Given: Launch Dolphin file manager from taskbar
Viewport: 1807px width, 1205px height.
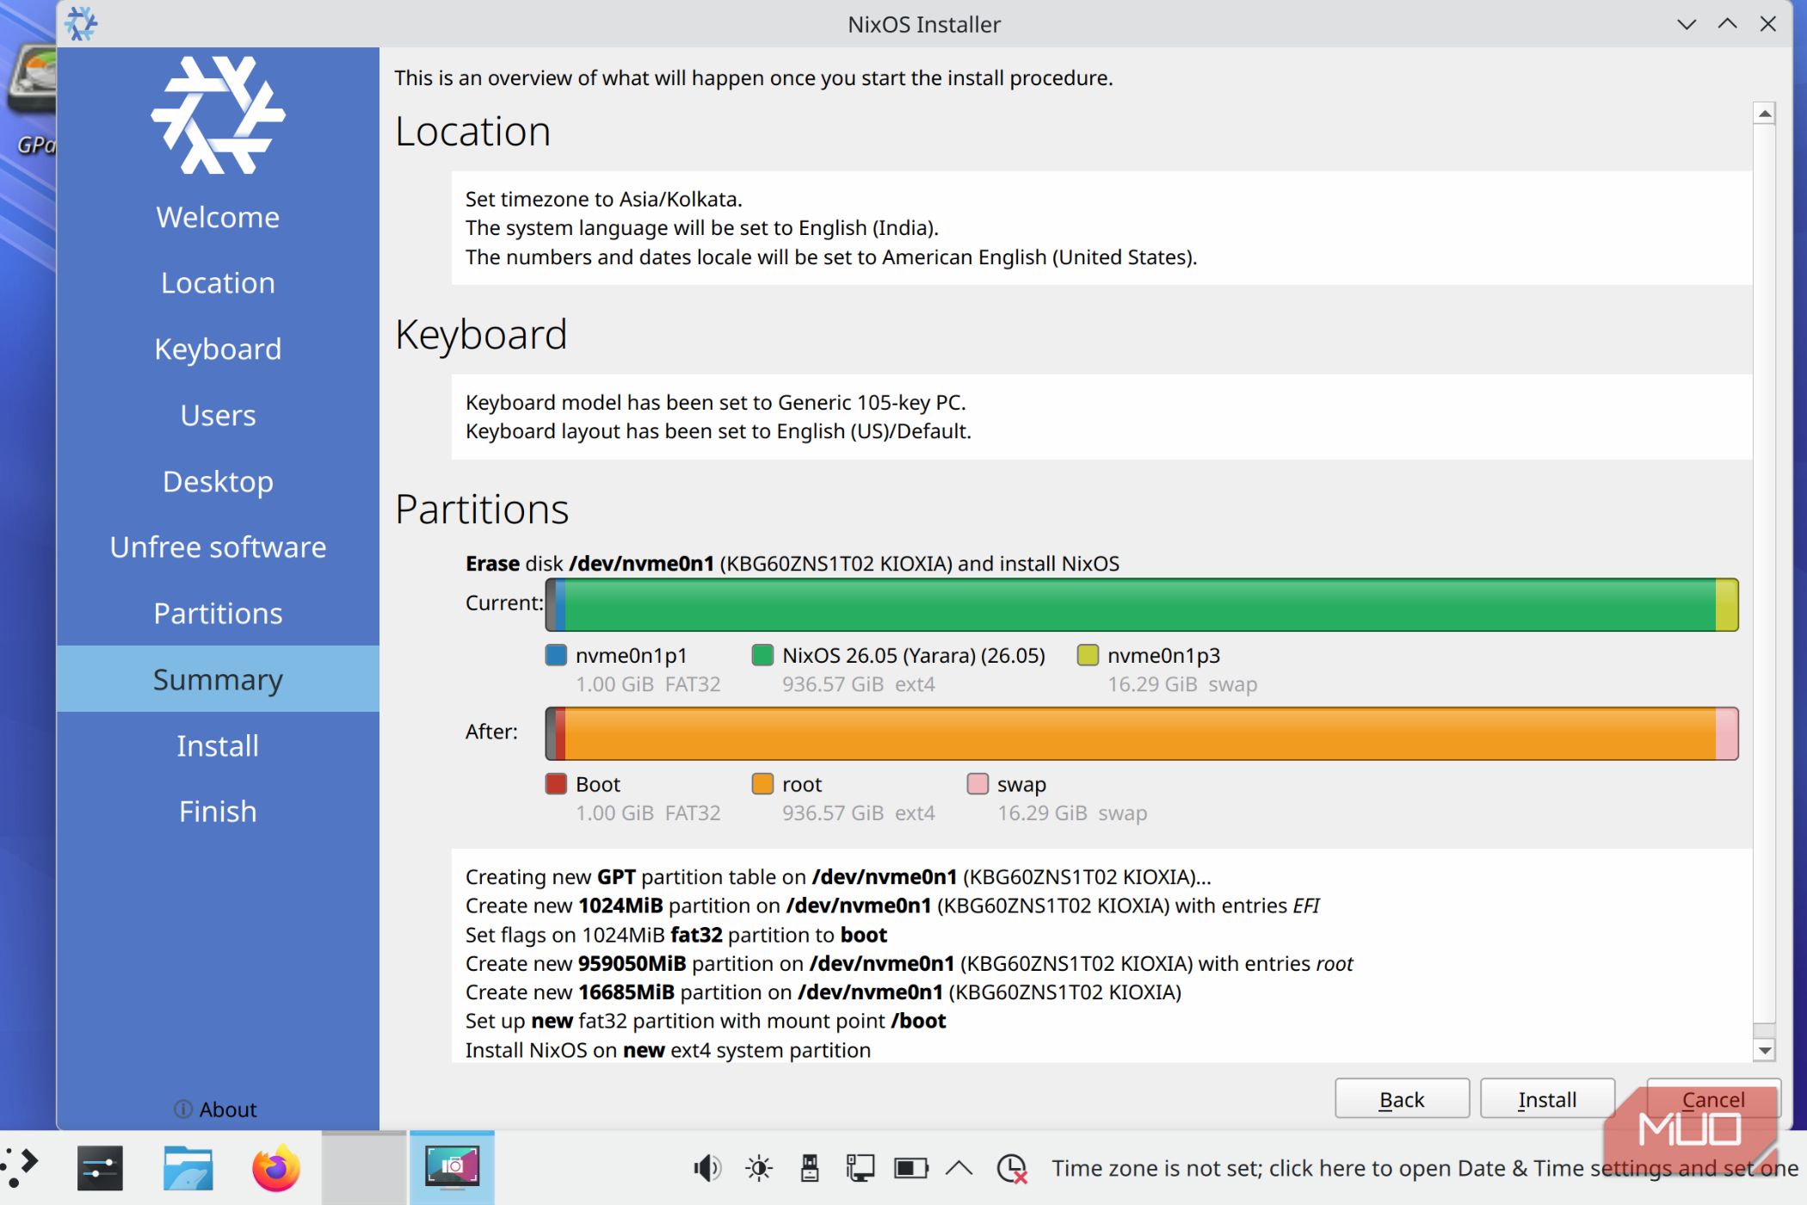Looking at the screenshot, I should point(188,1168).
